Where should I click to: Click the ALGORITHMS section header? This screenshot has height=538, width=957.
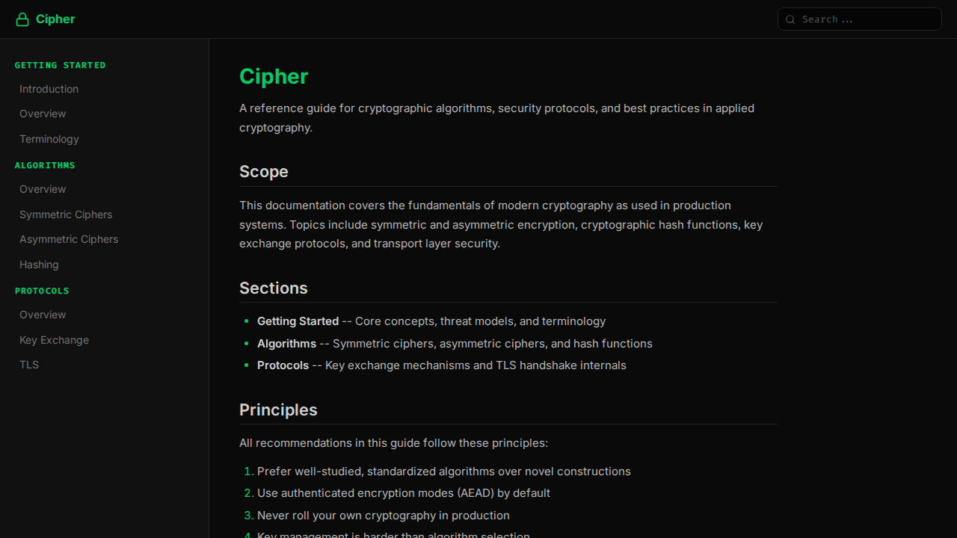pyautogui.click(x=45, y=165)
